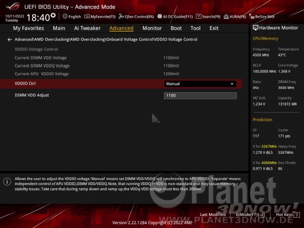Click the DIMM VDD Adjust input field
Screen dimensions: 304x228
click(200, 95)
